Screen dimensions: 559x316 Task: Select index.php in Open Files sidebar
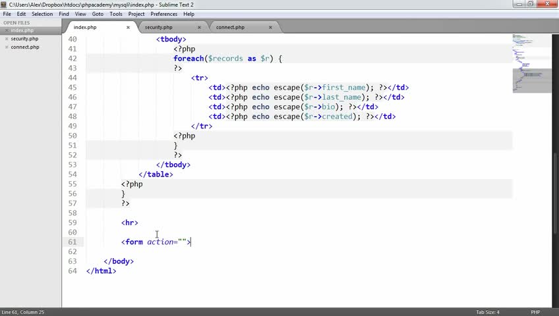[x=22, y=30]
